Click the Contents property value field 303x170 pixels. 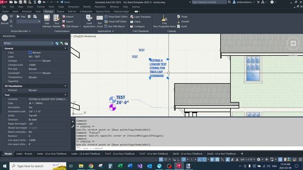pos(47,99)
